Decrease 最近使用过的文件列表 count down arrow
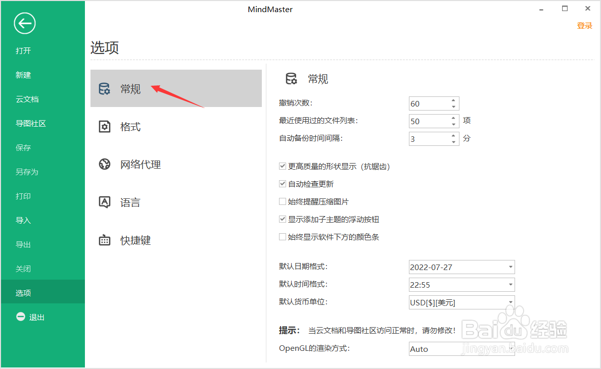 pos(453,124)
